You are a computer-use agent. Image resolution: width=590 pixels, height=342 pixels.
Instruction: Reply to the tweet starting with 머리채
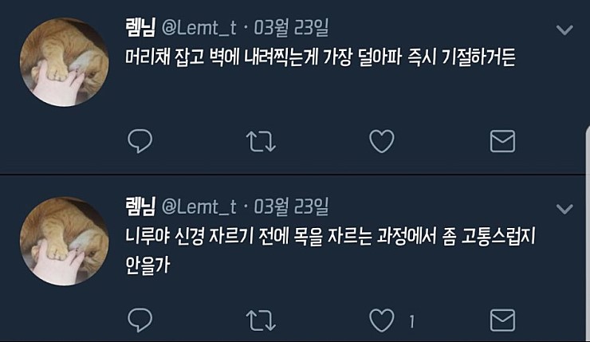tap(140, 141)
